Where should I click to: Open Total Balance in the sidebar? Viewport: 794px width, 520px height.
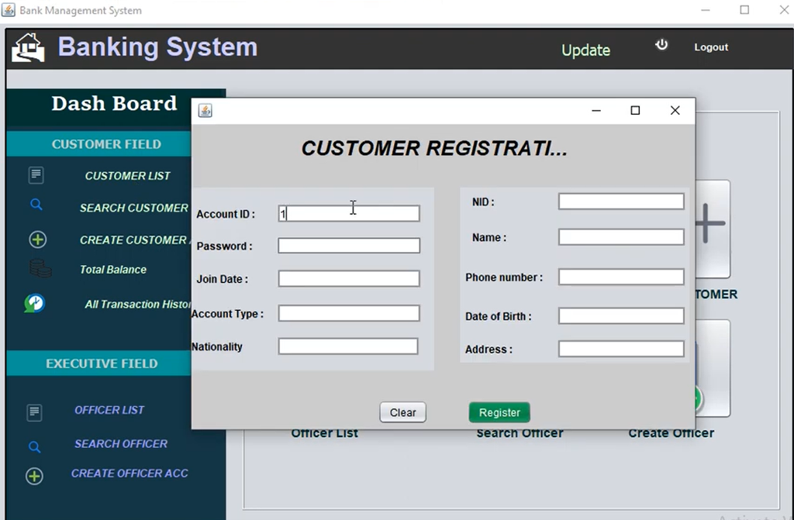[x=113, y=270]
